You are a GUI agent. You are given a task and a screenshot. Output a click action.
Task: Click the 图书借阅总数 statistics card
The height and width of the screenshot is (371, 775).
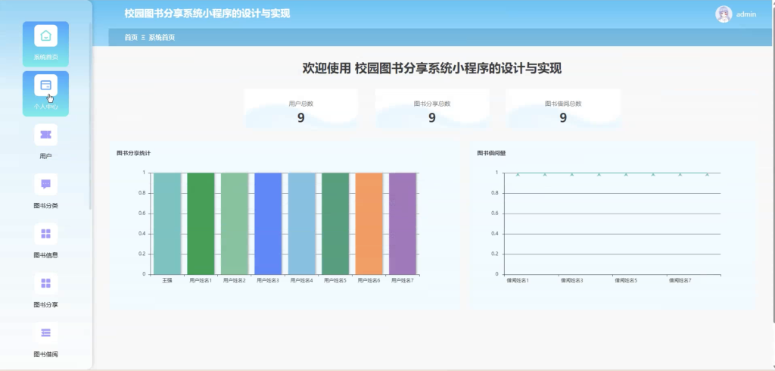click(563, 109)
